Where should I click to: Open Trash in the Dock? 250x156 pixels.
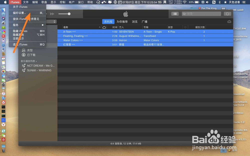click(x=3, y=151)
